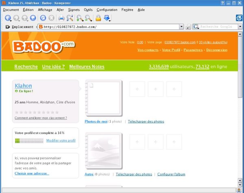Click the '10 visites aujourd'hui' link
This screenshot has height=193, width=244.
coord(213,42)
